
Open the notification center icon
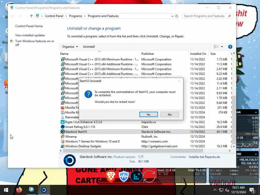point(252,190)
